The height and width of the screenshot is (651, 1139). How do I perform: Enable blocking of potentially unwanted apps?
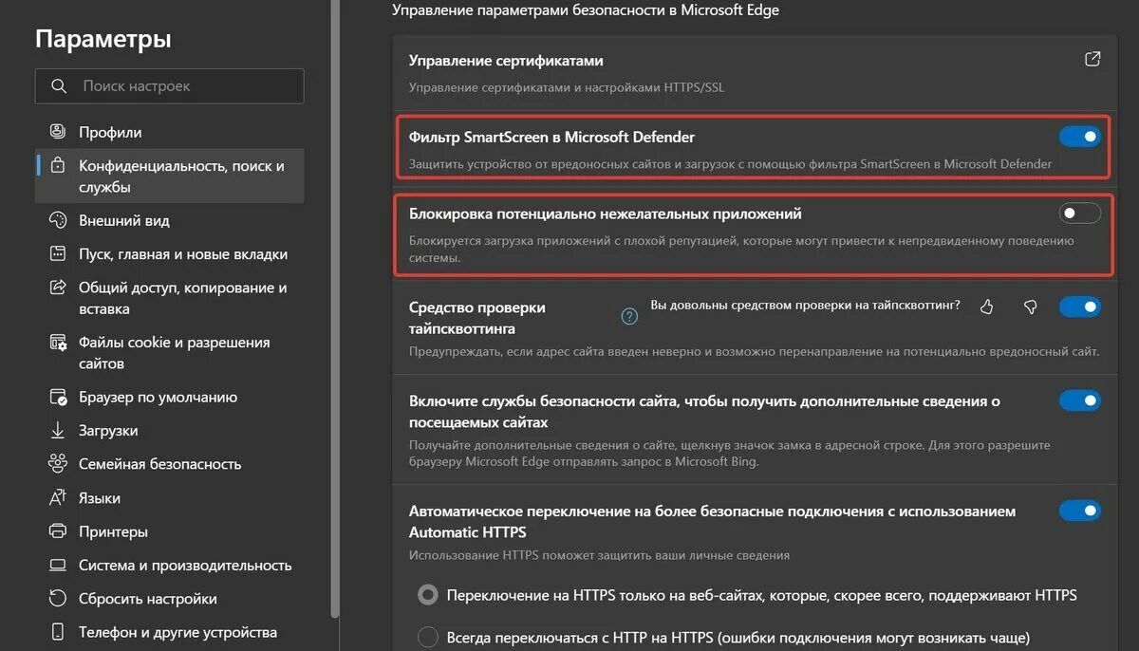(1079, 213)
